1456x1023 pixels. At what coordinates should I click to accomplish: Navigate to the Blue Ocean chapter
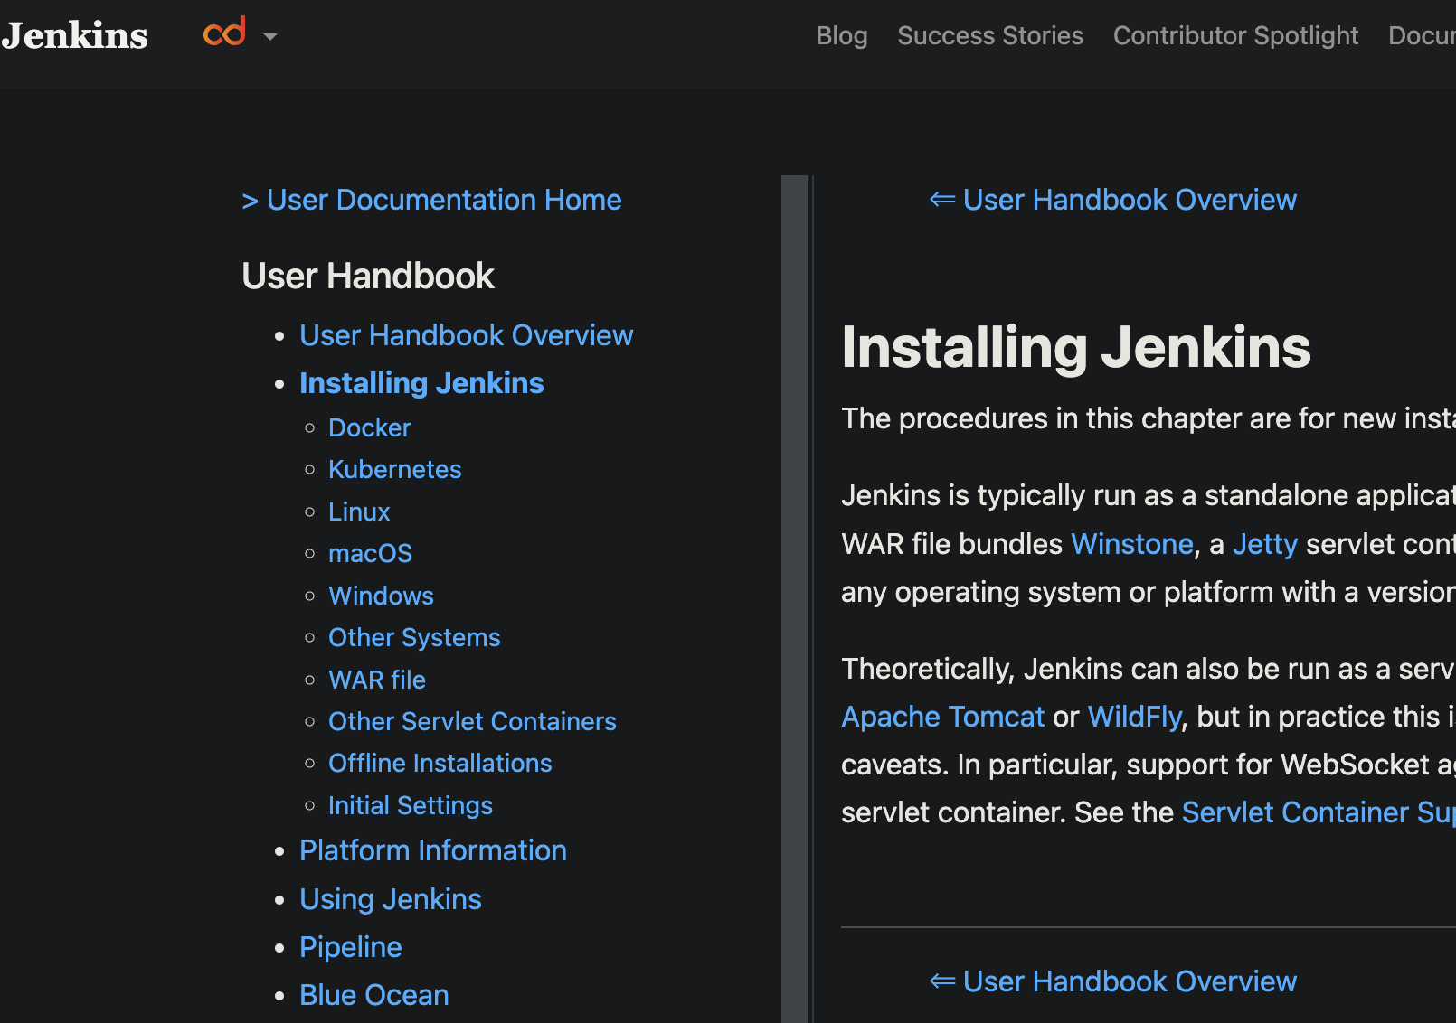(x=374, y=995)
